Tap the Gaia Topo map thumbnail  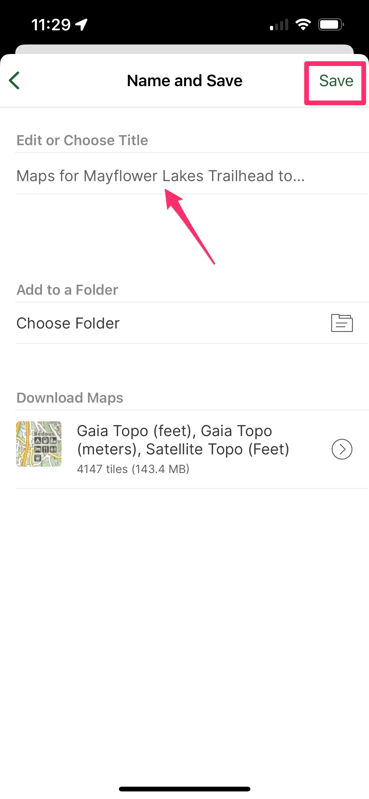pyautogui.click(x=39, y=444)
